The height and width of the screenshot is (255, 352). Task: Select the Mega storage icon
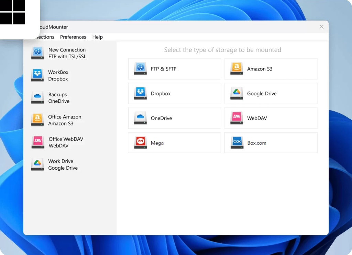click(x=140, y=143)
